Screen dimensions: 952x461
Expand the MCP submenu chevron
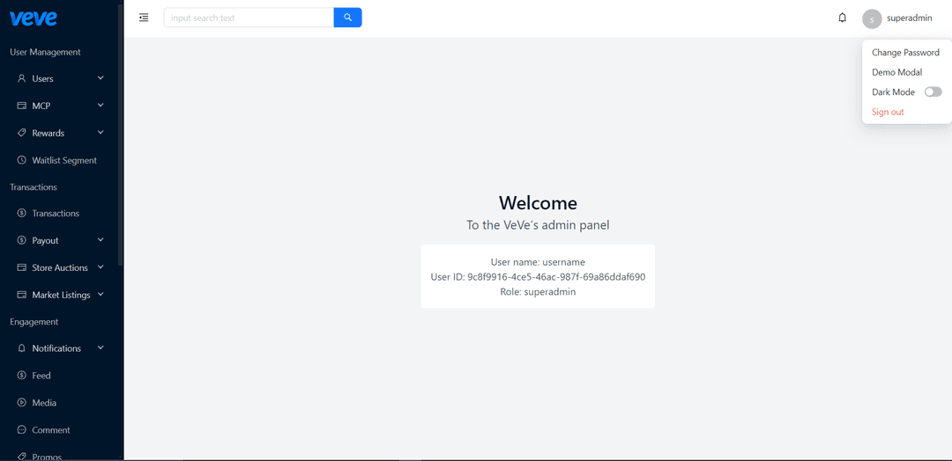[x=100, y=106]
